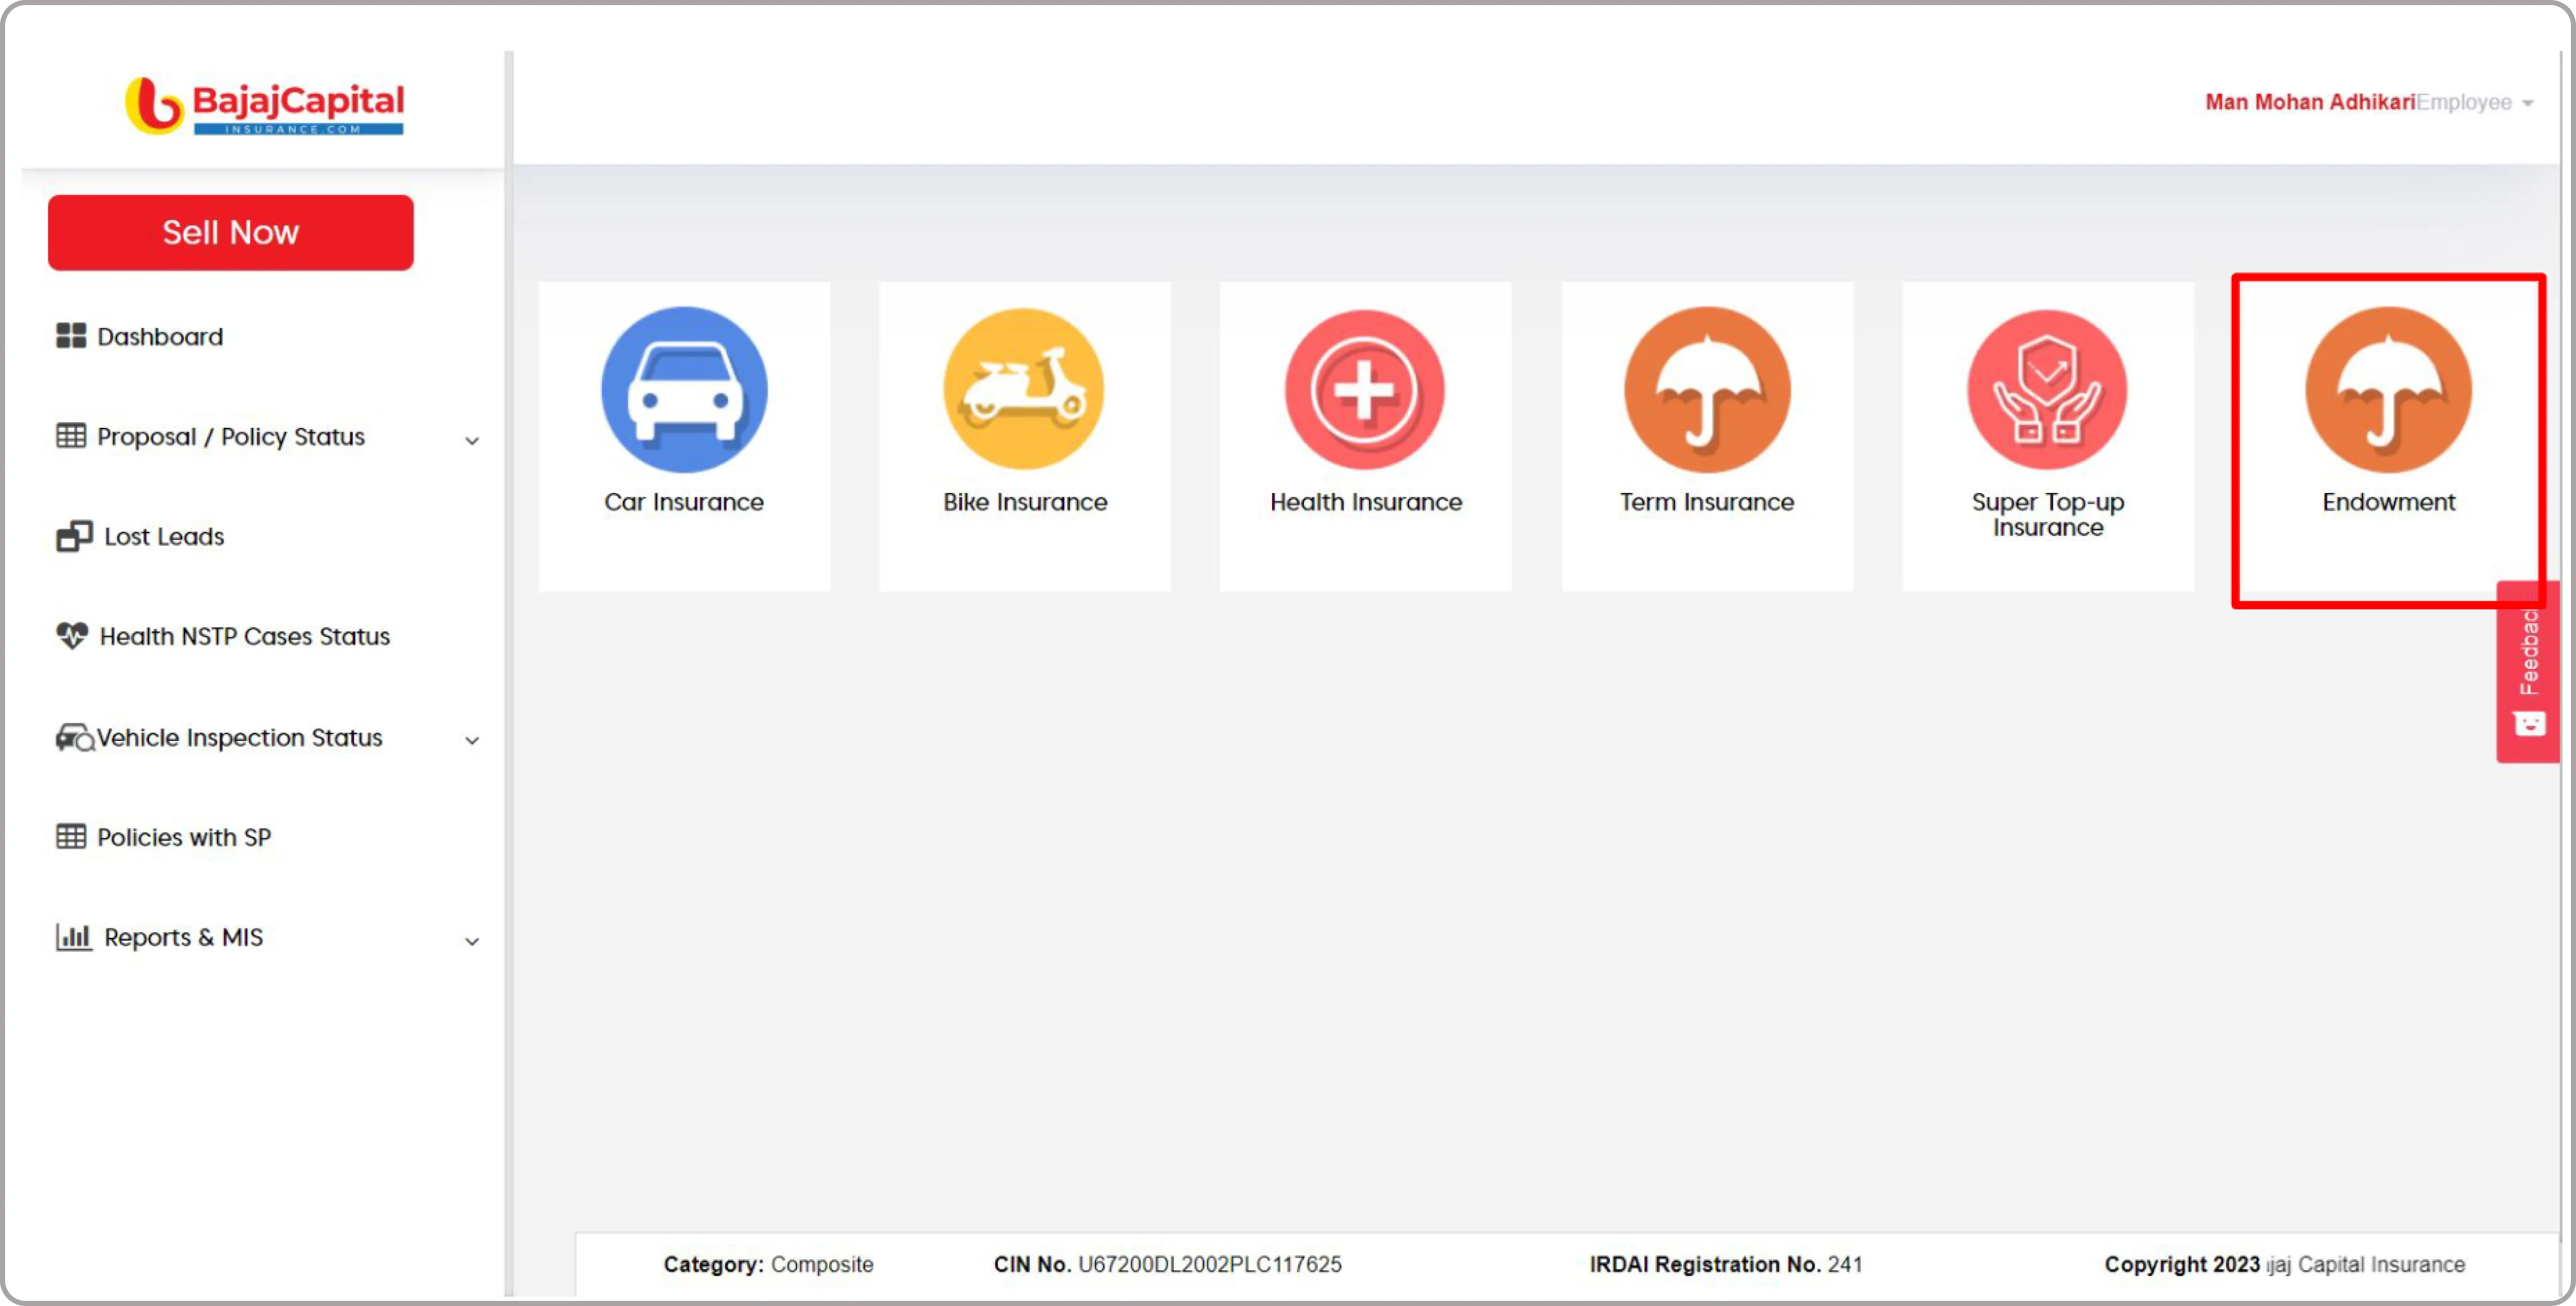Click Man Mohan Adhikari user name
Screen dimensions: 2576x1306
click(2310, 102)
